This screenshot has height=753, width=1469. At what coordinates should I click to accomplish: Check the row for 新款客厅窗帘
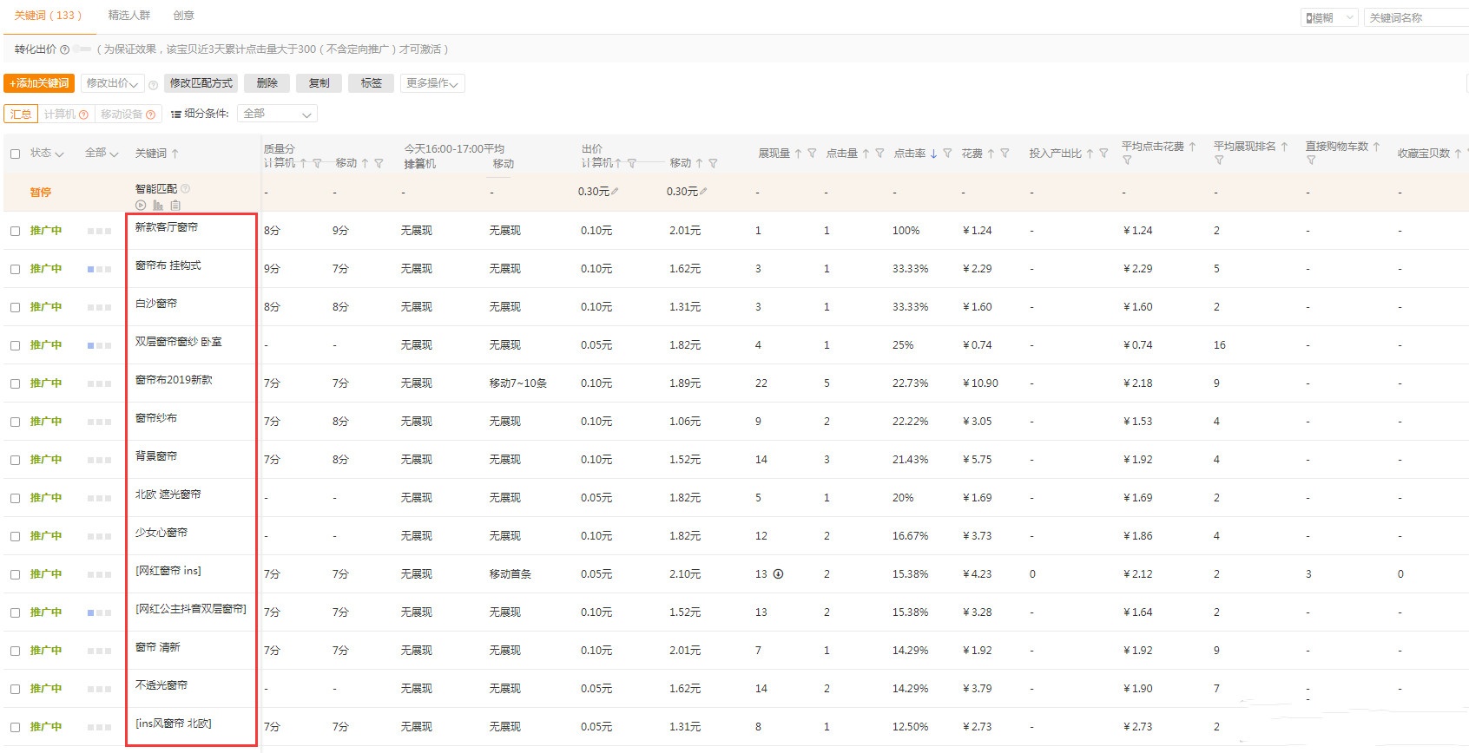coord(15,231)
